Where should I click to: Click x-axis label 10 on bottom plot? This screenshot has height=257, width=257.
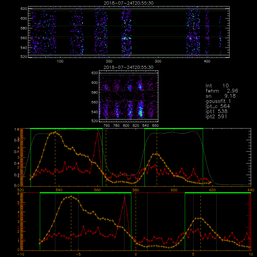[x=251, y=254]
